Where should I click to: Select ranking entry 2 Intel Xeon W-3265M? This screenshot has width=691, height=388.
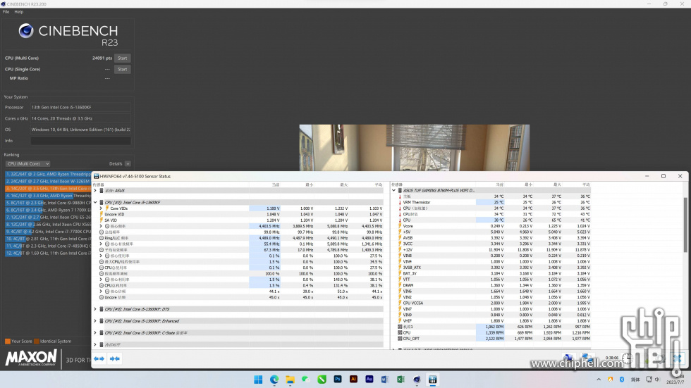[48, 181]
